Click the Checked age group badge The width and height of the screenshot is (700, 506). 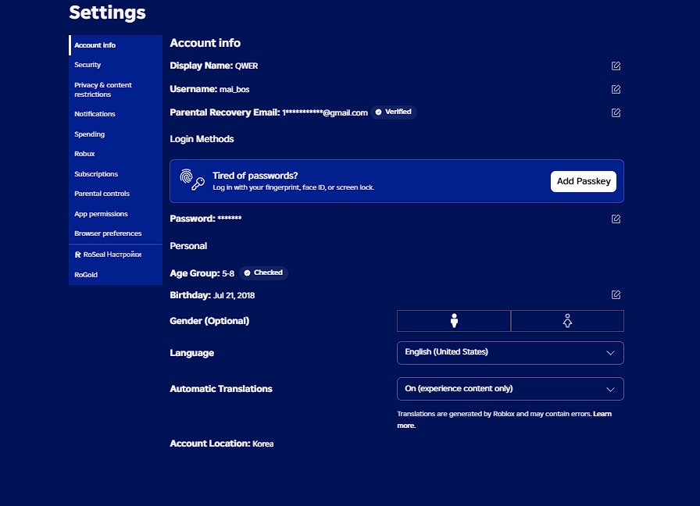point(263,273)
